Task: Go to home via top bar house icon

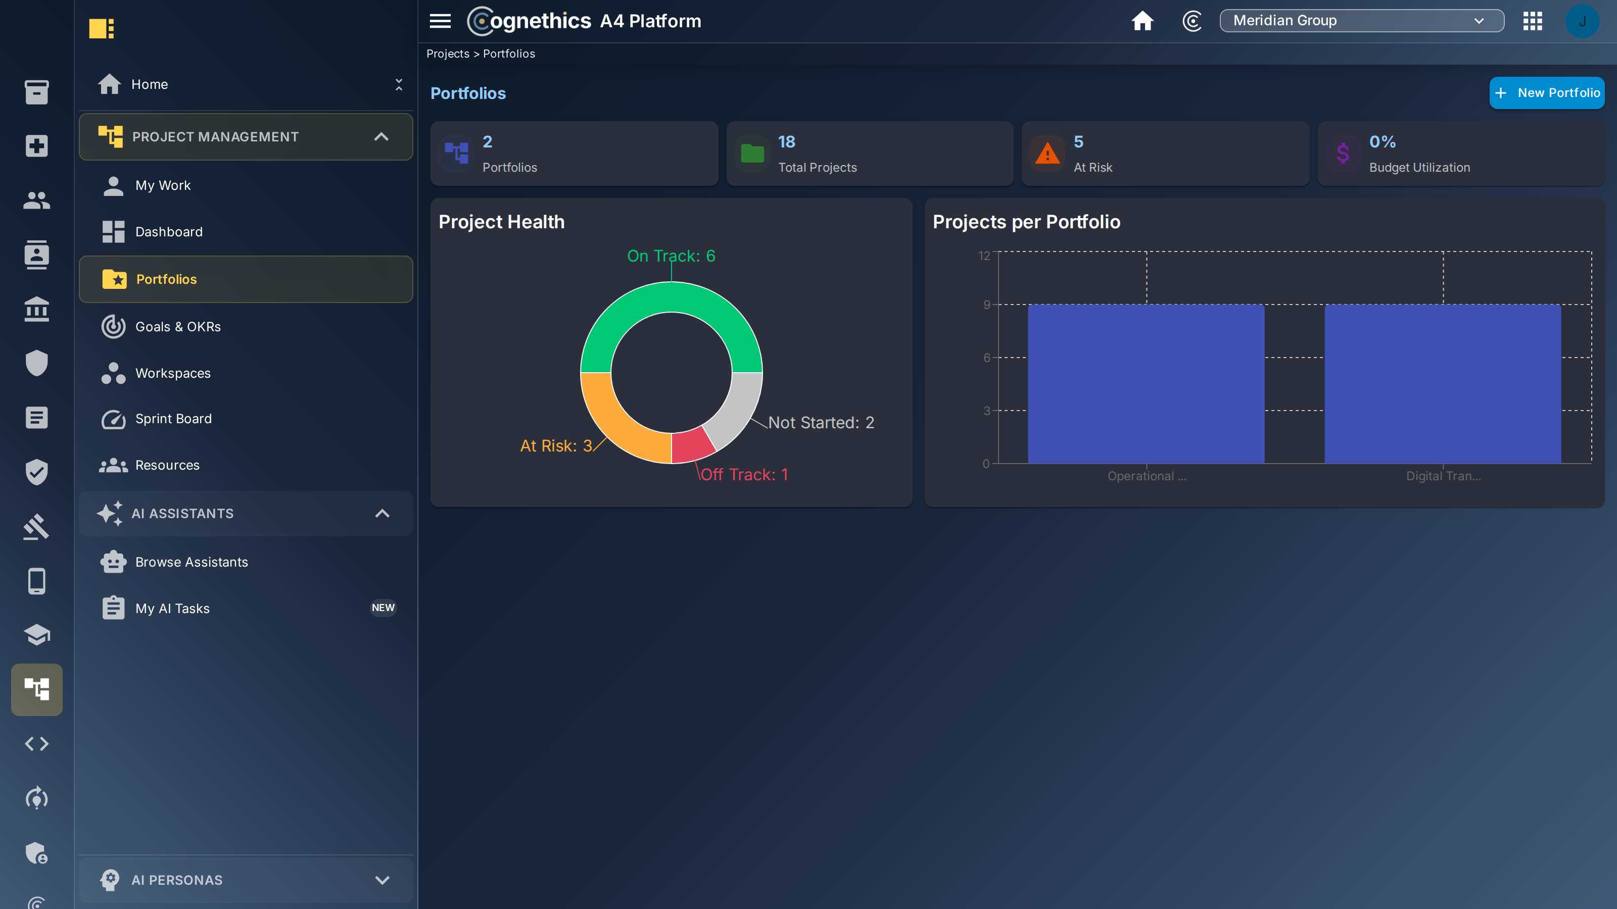Action: [x=1143, y=21]
